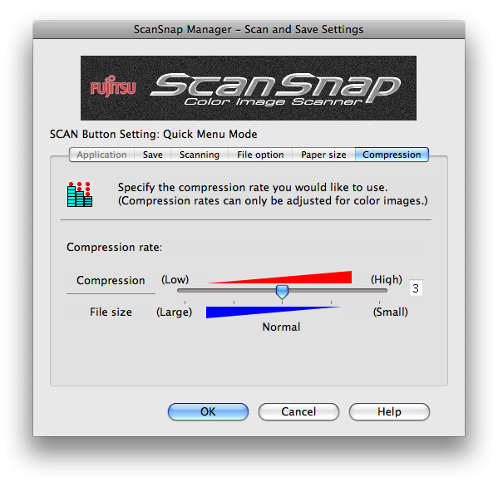Click the "Compression rate:" heading
Screen dimensions: 498x482
[x=115, y=247]
